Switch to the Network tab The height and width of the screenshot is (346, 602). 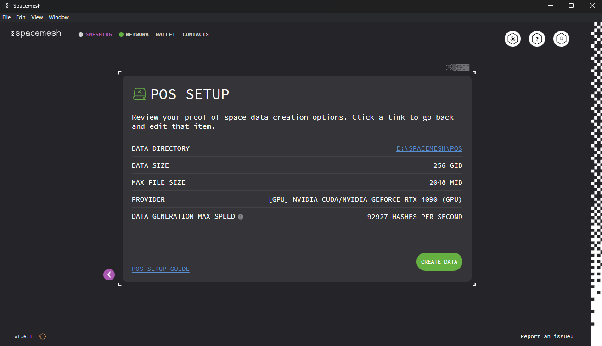(137, 34)
